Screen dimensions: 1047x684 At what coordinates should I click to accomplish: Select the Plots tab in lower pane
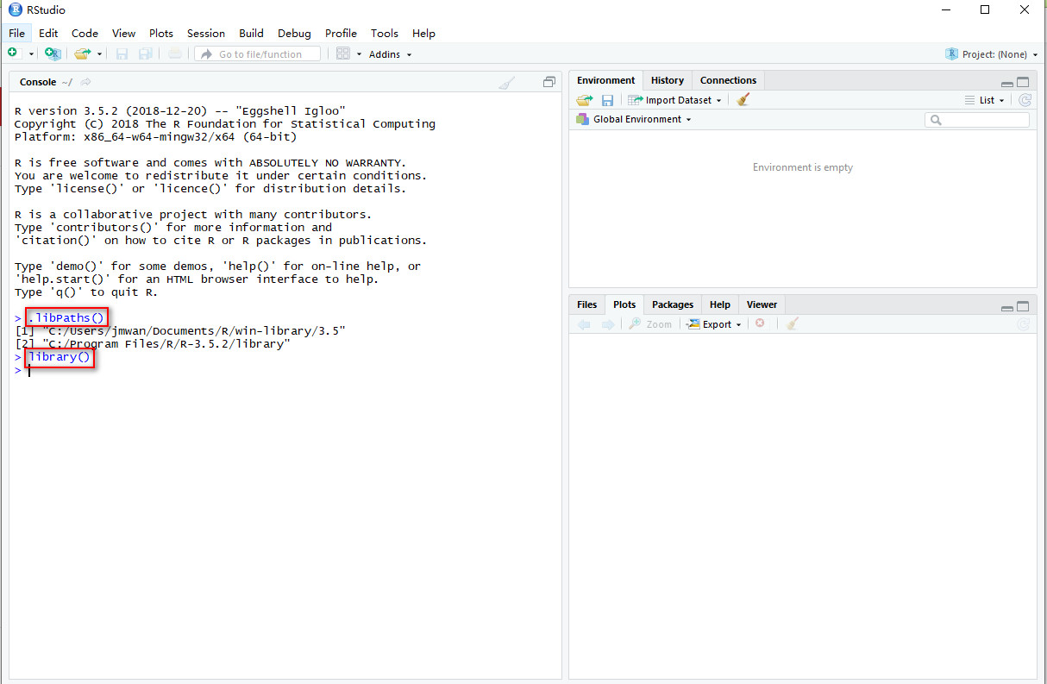[x=624, y=304]
